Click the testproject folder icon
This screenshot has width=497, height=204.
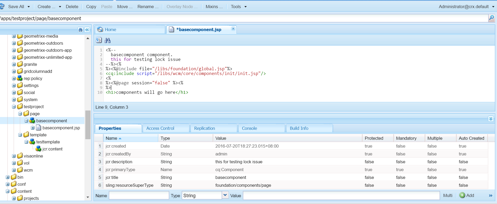coord(20,106)
